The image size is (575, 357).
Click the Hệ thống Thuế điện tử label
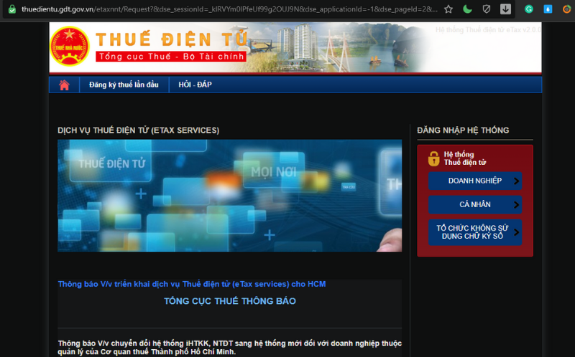tap(465, 158)
